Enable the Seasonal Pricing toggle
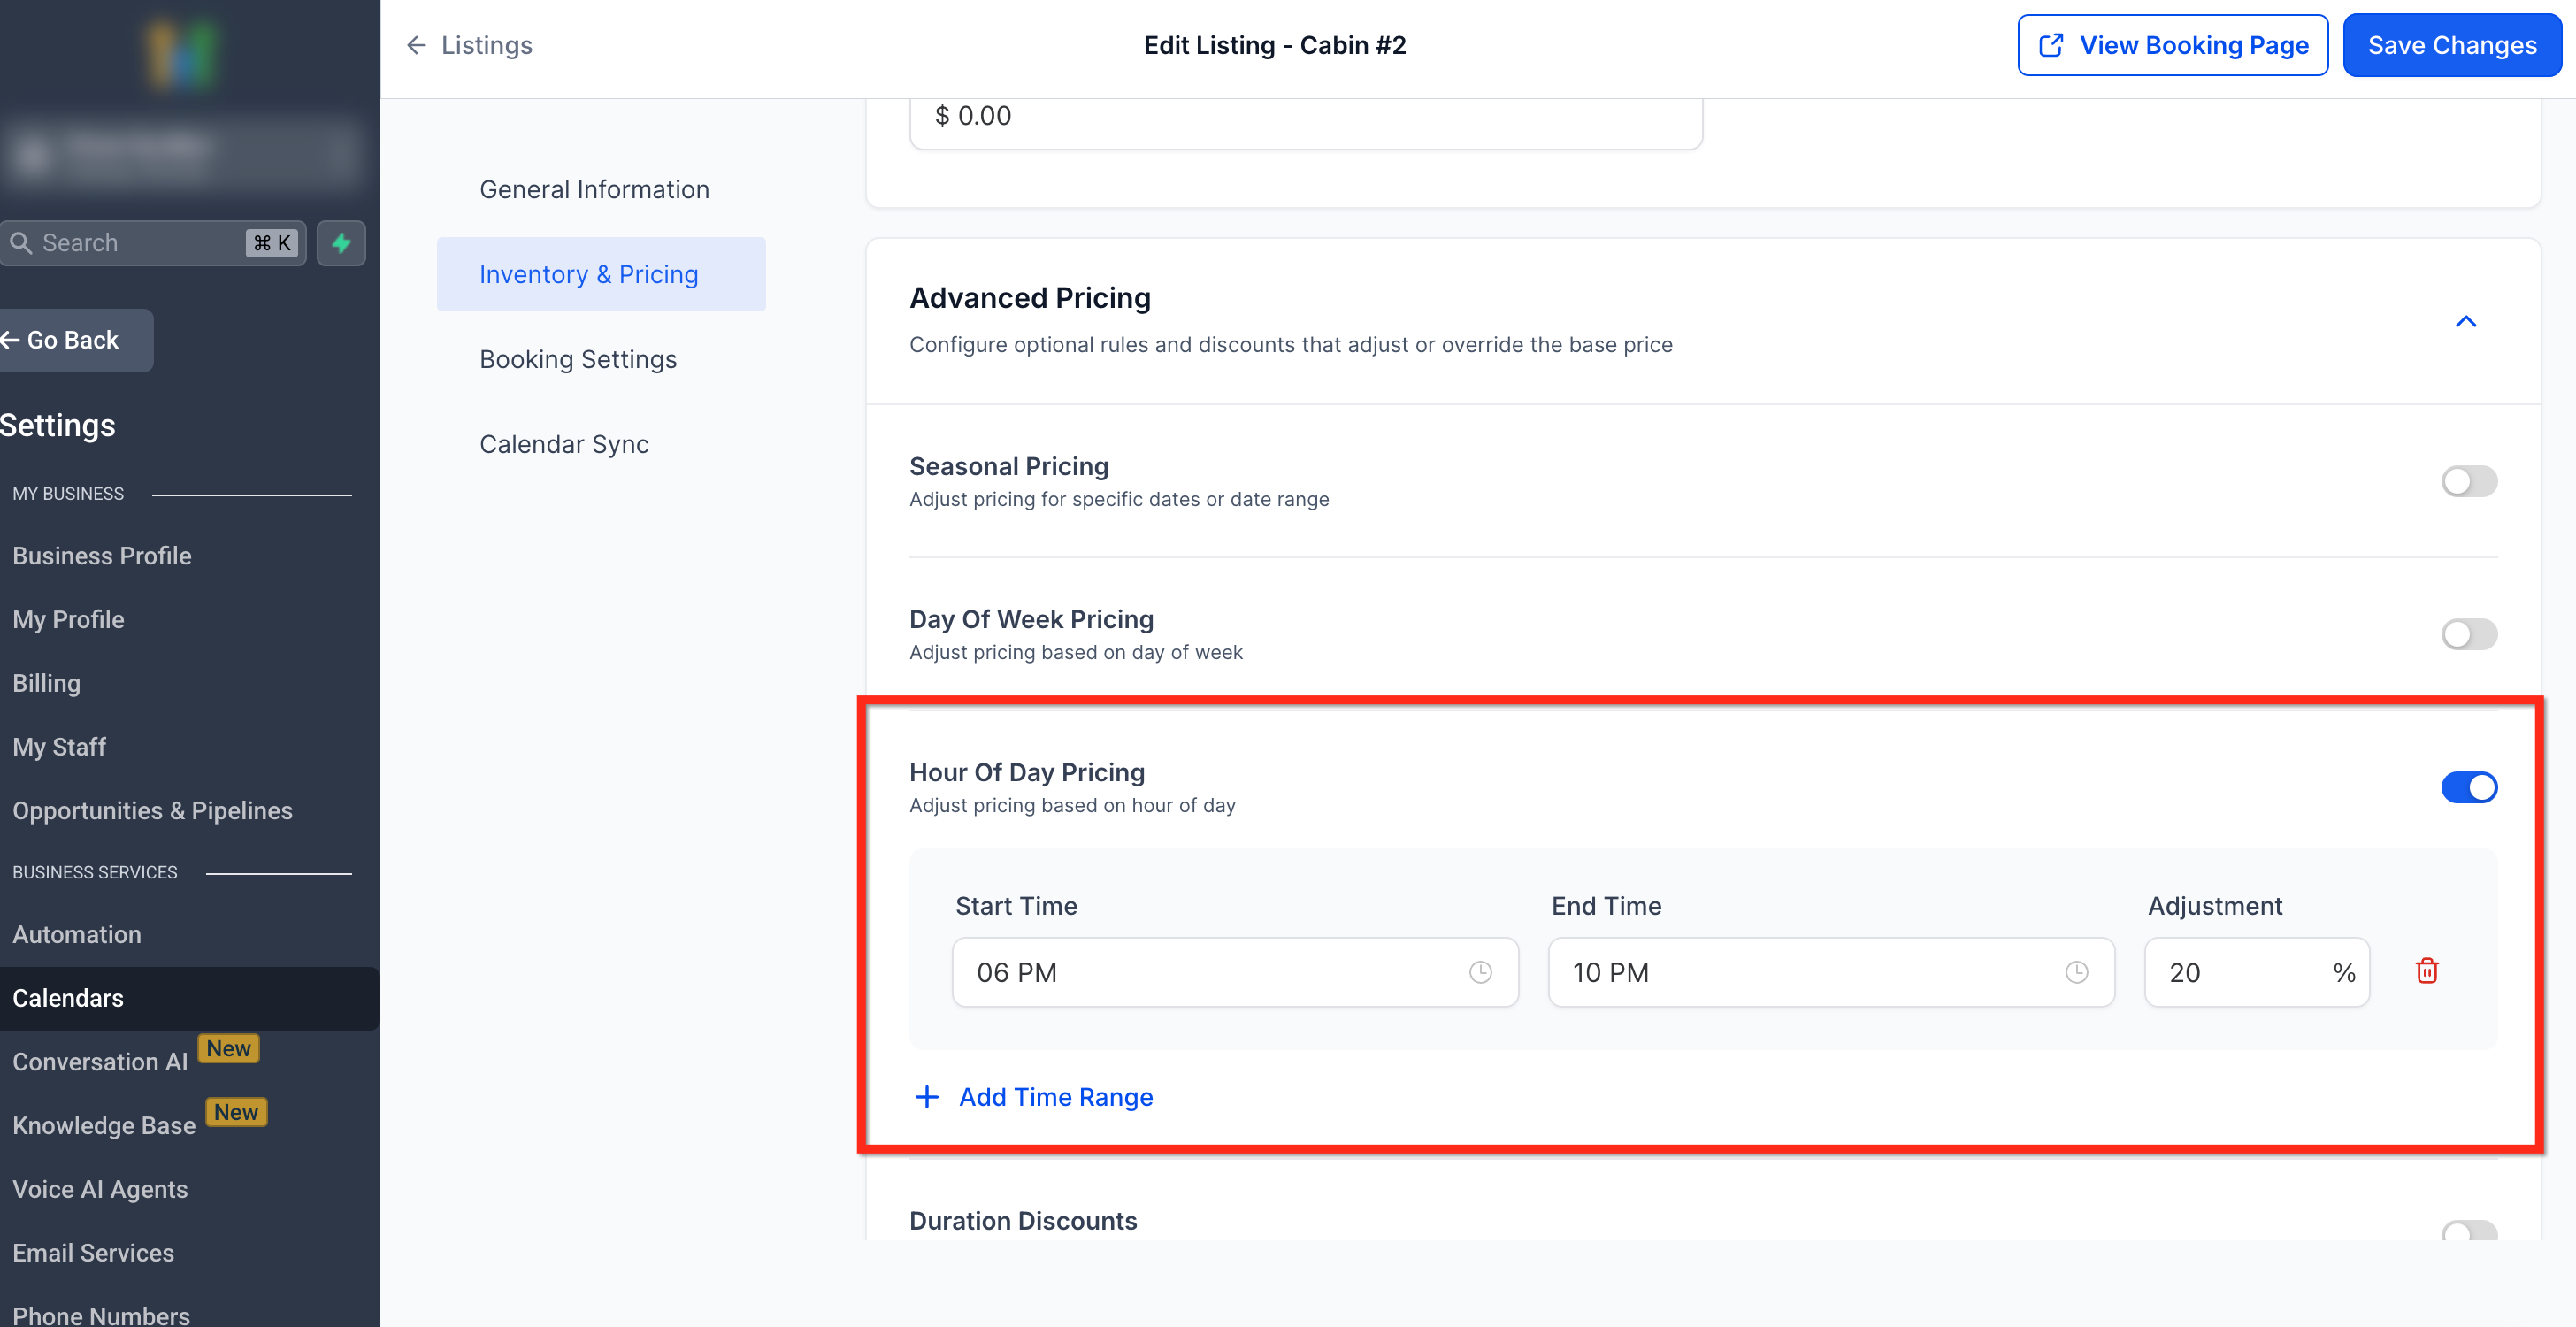Screen dimensions: 2576x1327 click(x=2468, y=481)
